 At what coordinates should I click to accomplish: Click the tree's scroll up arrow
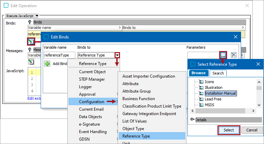259,82
